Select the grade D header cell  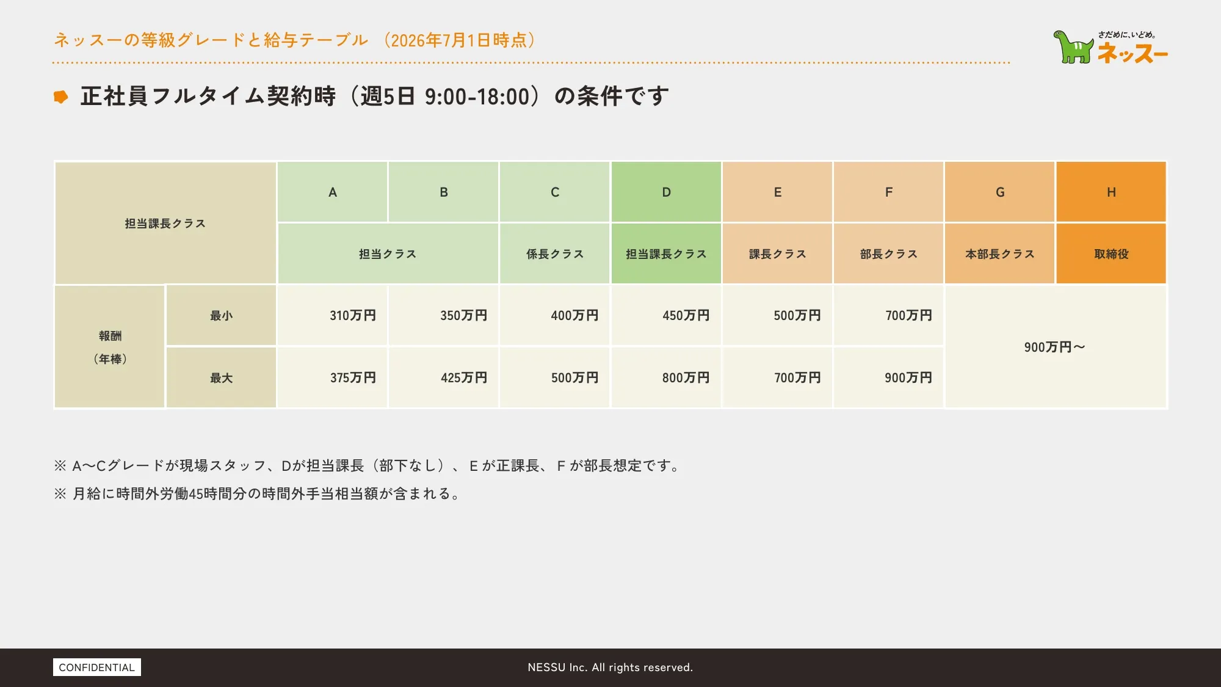(666, 192)
